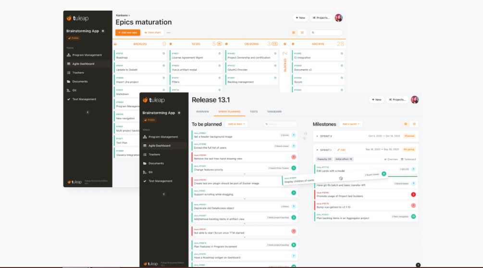Image resolution: width=483 pixels, height=268 pixels.
Task: Open Set a header background image story
Action: 244,135
